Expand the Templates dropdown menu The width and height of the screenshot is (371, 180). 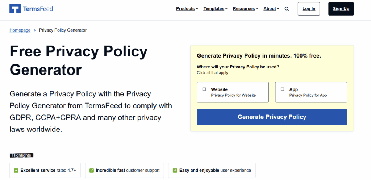[215, 9]
